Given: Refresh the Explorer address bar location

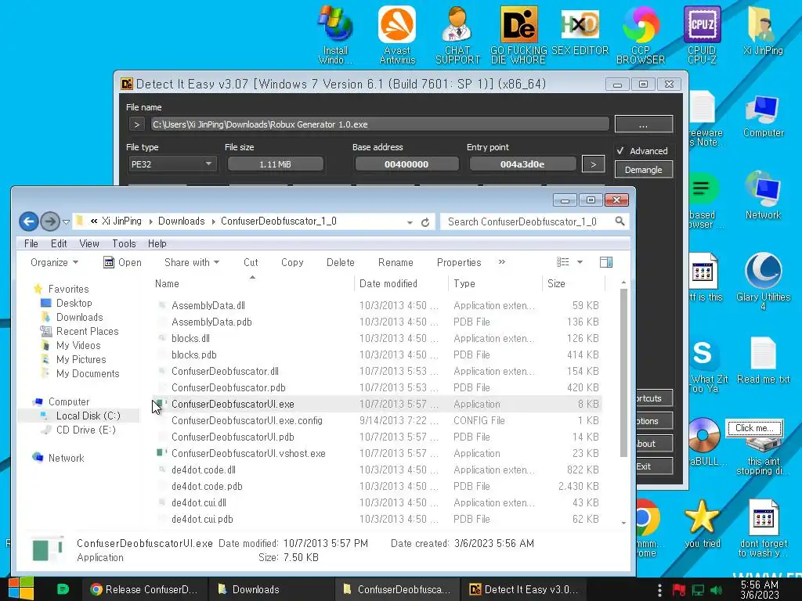Looking at the screenshot, I should coord(424,222).
